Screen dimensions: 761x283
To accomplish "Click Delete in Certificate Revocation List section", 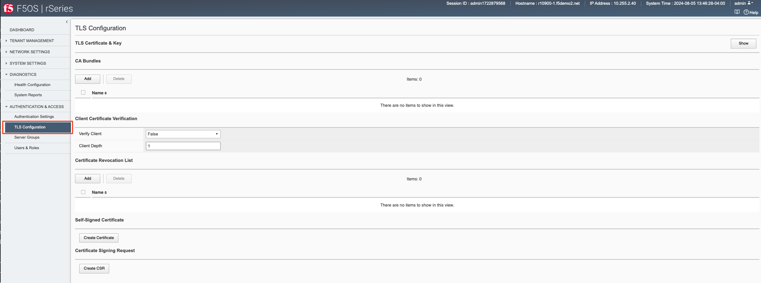I will click(x=119, y=179).
